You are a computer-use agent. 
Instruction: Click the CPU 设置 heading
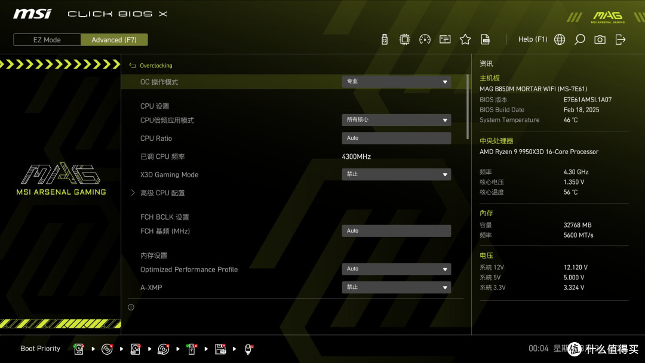pos(155,106)
